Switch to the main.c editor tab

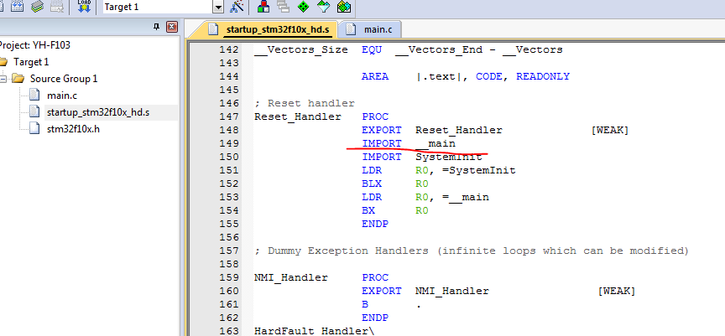369,30
